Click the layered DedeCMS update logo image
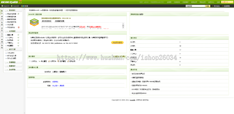234x114 pixels. tap(34, 22)
